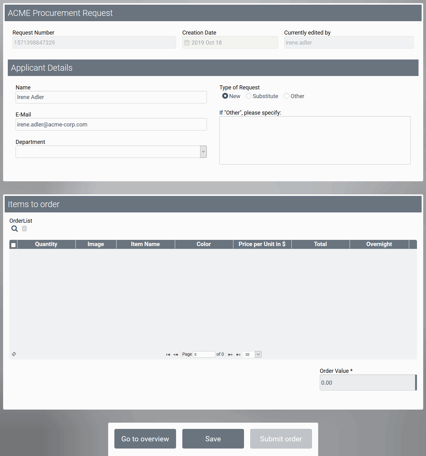
Task: Delete selected order items with trash icon
Action: (x=24, y=229)
